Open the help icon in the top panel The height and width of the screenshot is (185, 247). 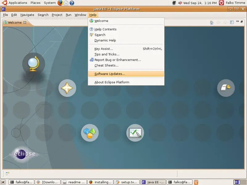[72, 3]
